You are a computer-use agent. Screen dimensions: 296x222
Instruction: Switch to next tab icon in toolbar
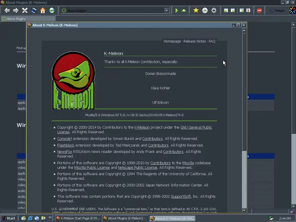coord(233,10)
